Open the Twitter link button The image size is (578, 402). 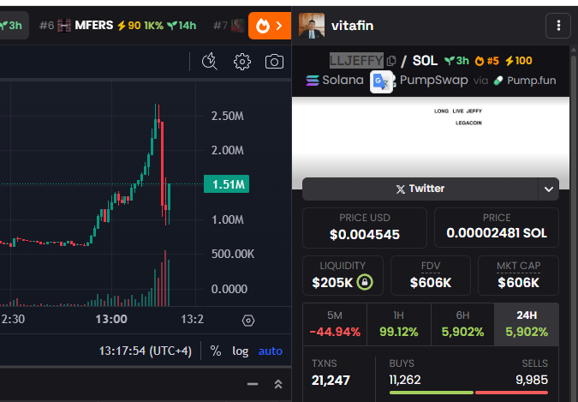pos(420,189)
